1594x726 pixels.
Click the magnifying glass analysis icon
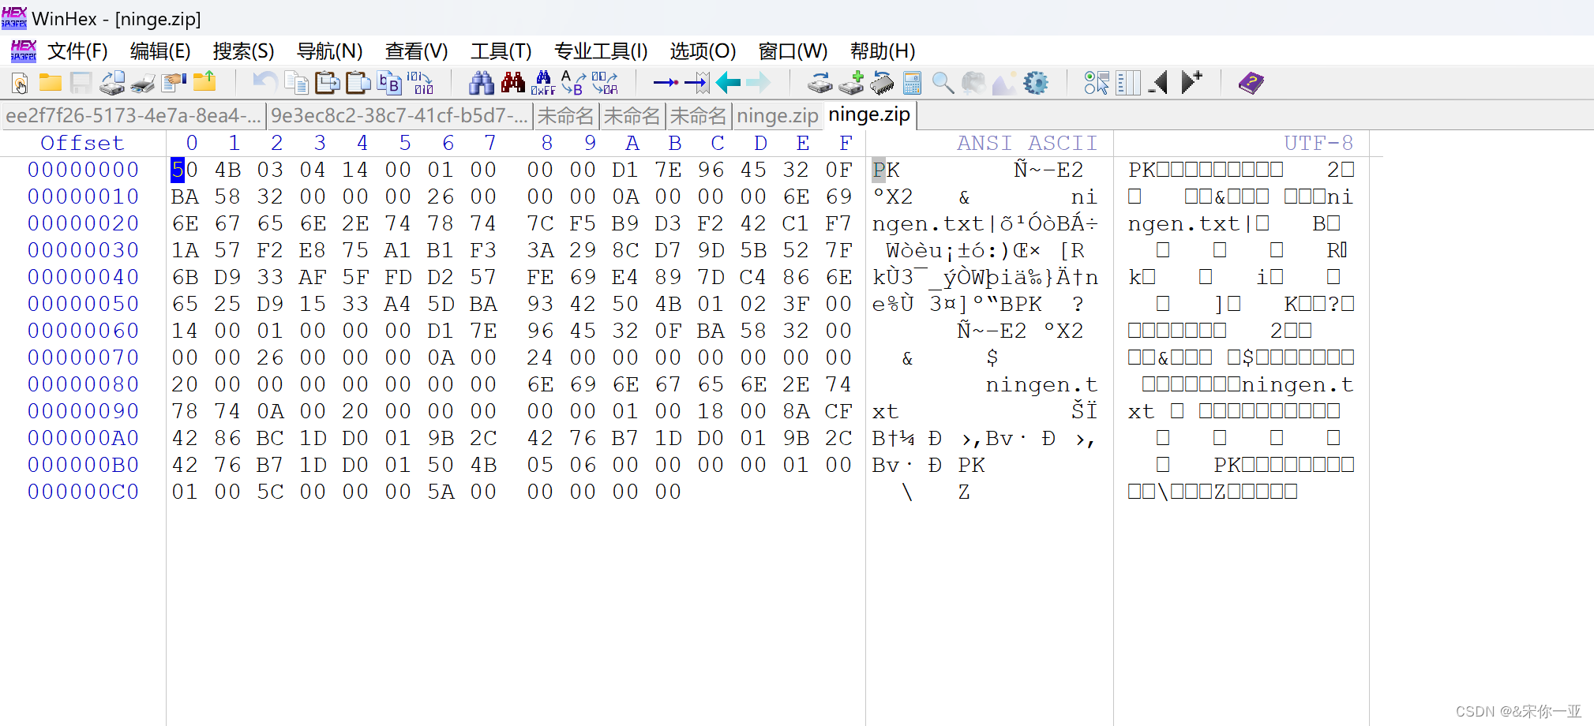943,83
